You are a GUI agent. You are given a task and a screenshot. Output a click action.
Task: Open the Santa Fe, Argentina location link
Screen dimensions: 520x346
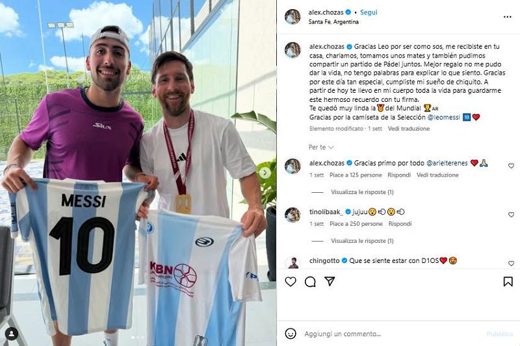coord(333,22)
